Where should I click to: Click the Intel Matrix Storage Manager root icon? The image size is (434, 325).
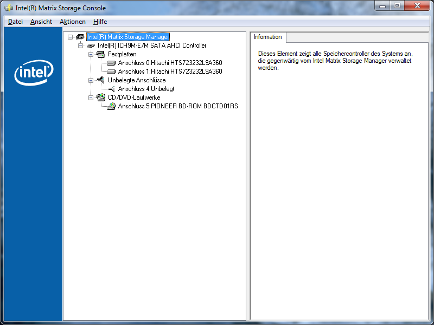pos(80,37)
